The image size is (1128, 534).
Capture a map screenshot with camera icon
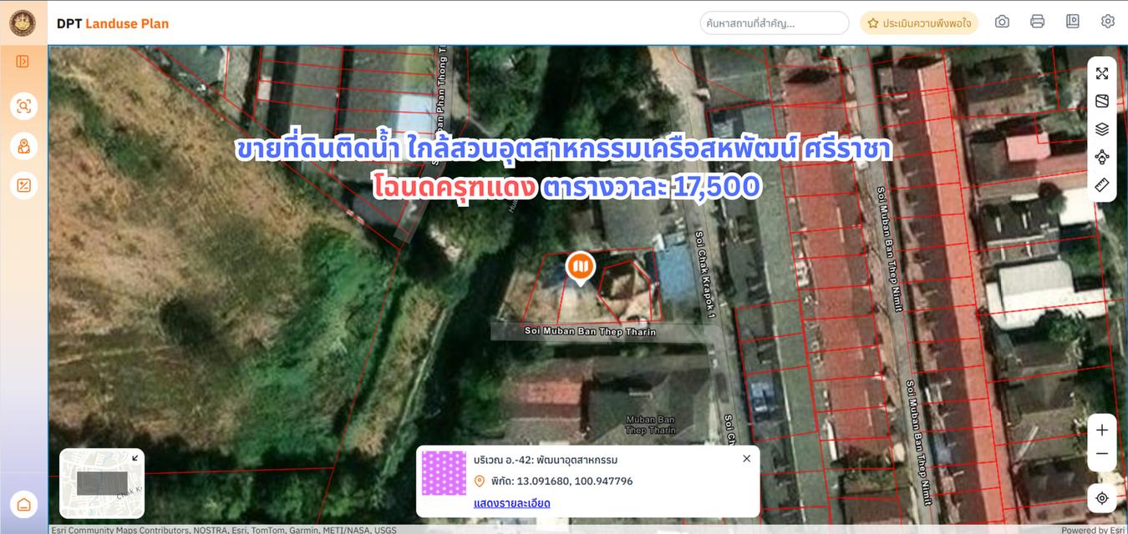(x=1002, y=22)
